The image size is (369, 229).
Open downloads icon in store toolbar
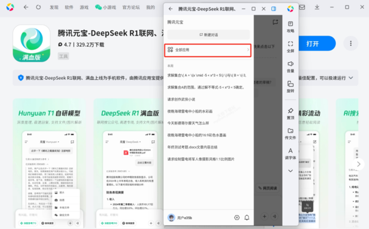pyautogui.click(x=317, y=7)
